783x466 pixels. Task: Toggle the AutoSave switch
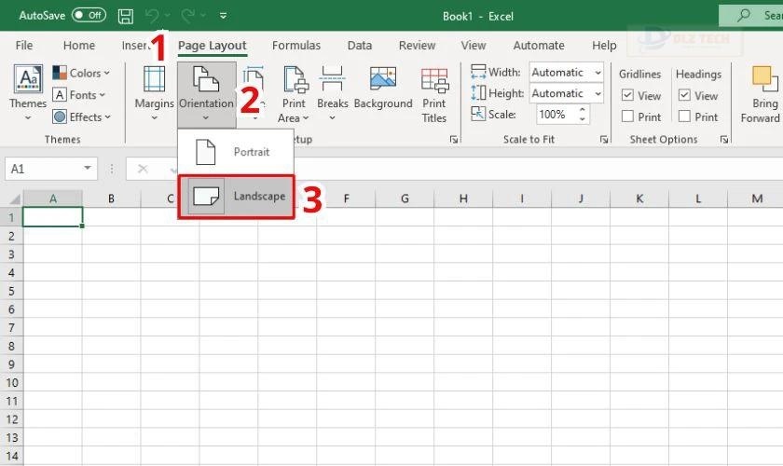coord(89,16)
